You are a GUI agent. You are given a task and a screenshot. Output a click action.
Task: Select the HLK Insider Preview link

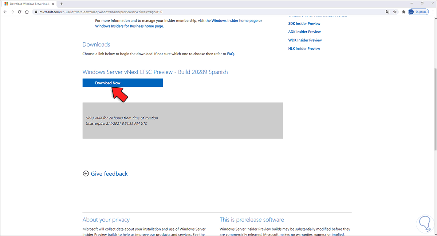point(304,49)
